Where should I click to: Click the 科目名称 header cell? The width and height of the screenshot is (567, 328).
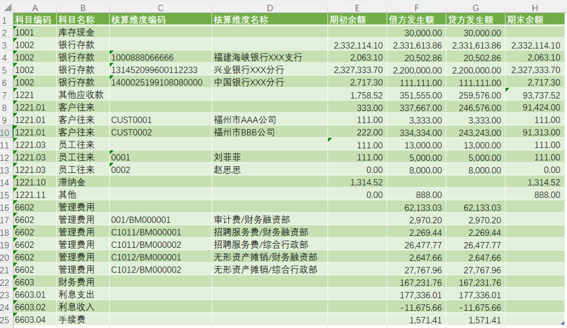tap(83, 19)
